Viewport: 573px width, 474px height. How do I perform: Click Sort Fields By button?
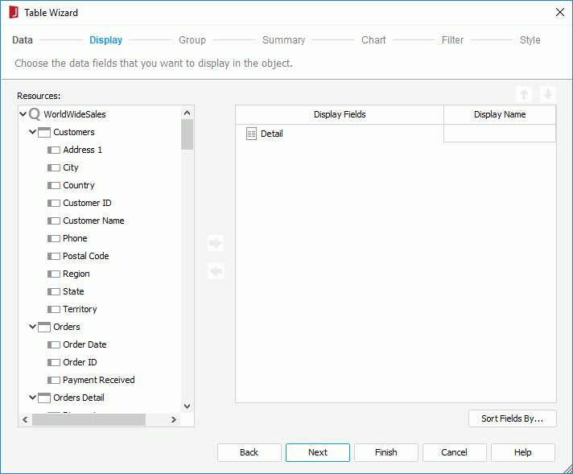tap(513, 418)
